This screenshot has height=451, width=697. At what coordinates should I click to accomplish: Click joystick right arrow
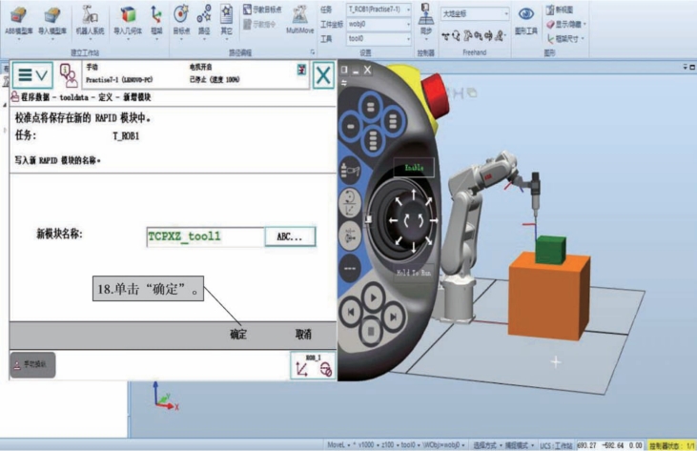(434, 220)
